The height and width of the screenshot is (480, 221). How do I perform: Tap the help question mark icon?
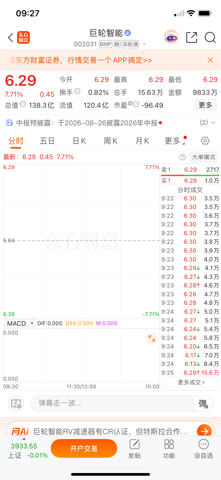click(183, 157)
